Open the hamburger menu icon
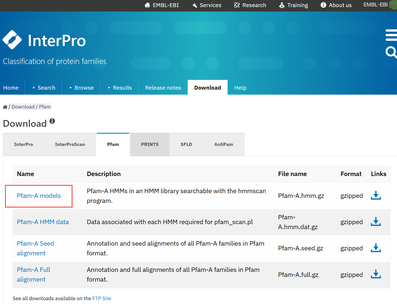Screen dimensions: 397x304 click(x=391, y=35)
